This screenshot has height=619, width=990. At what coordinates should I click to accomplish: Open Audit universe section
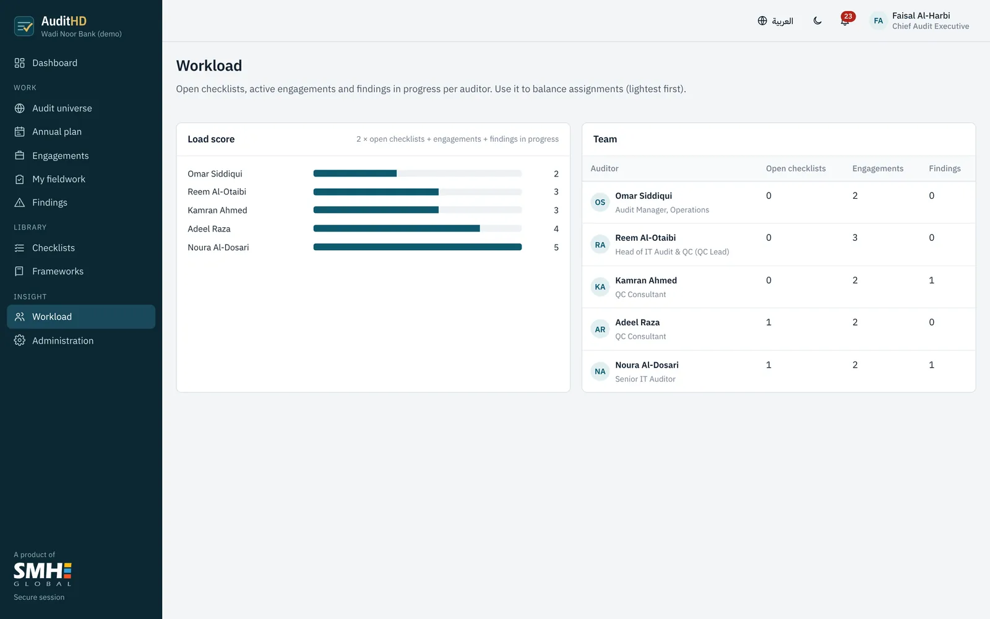[81, 108]
